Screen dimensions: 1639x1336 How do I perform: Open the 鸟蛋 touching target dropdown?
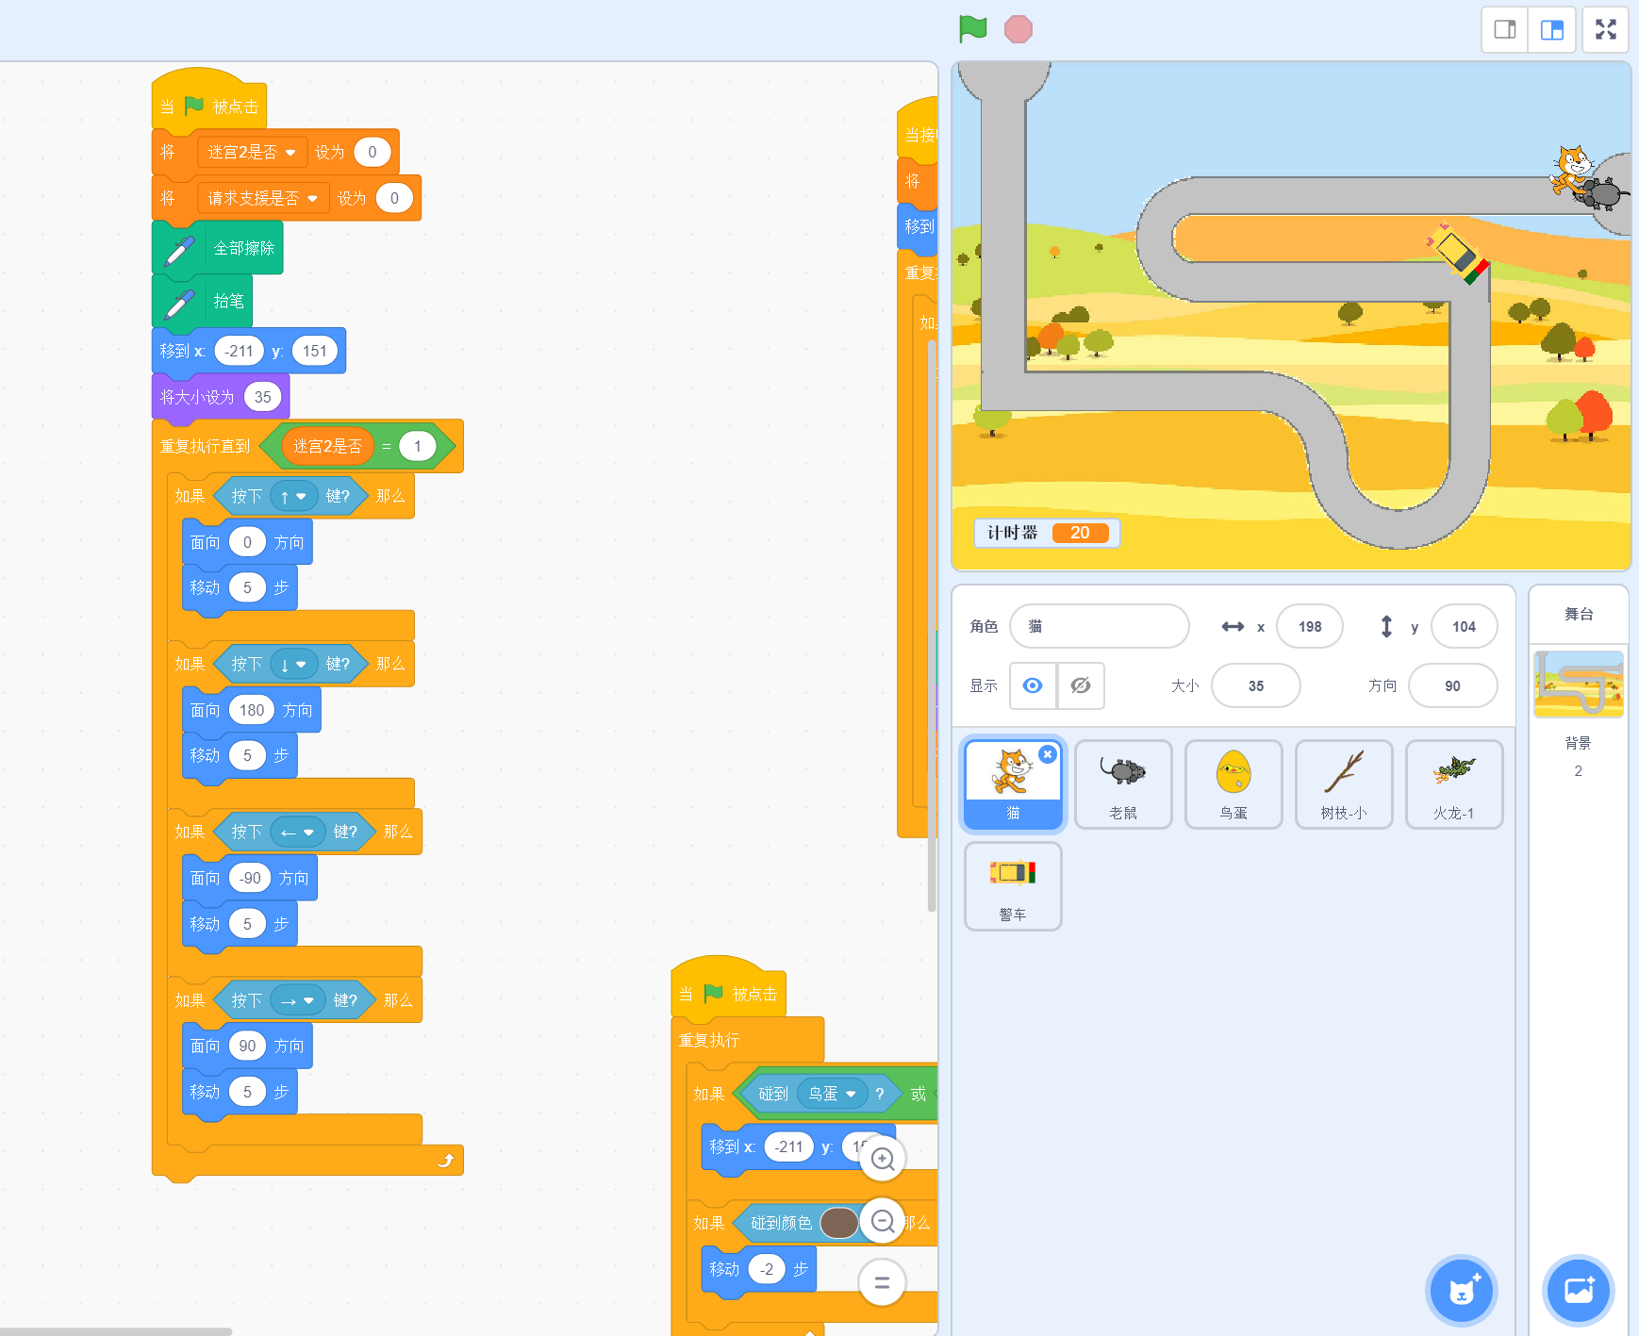851,1094
